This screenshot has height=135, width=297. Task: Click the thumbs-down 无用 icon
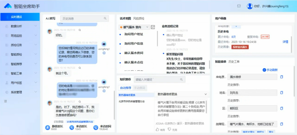170,129
